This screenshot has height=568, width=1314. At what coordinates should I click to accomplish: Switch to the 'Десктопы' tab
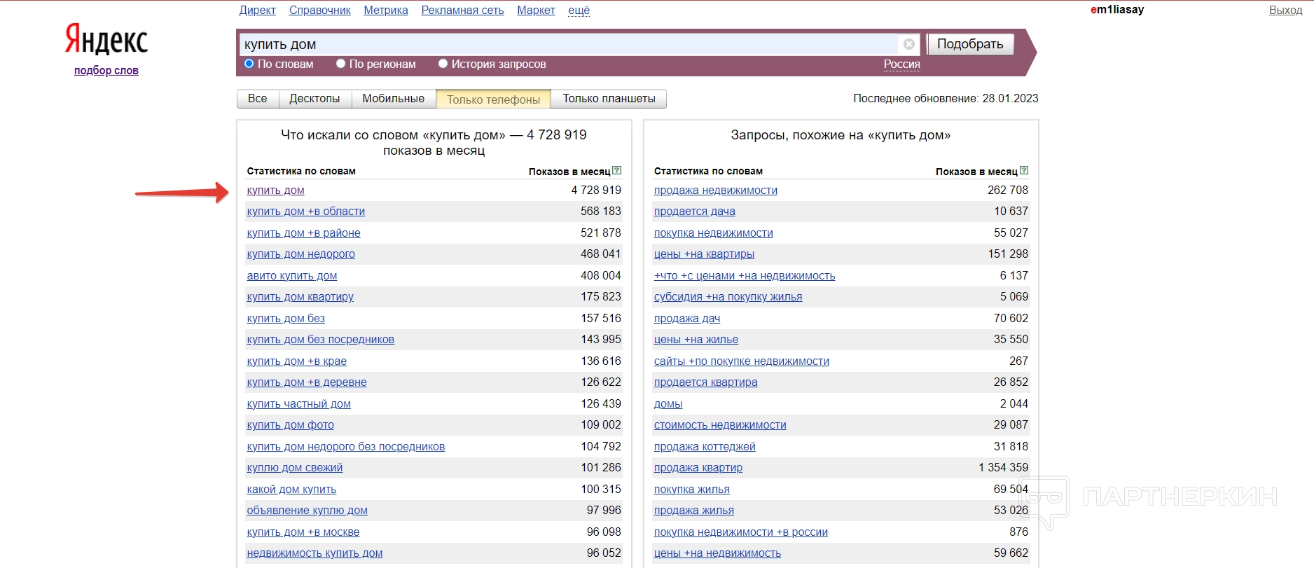(314, 99)
